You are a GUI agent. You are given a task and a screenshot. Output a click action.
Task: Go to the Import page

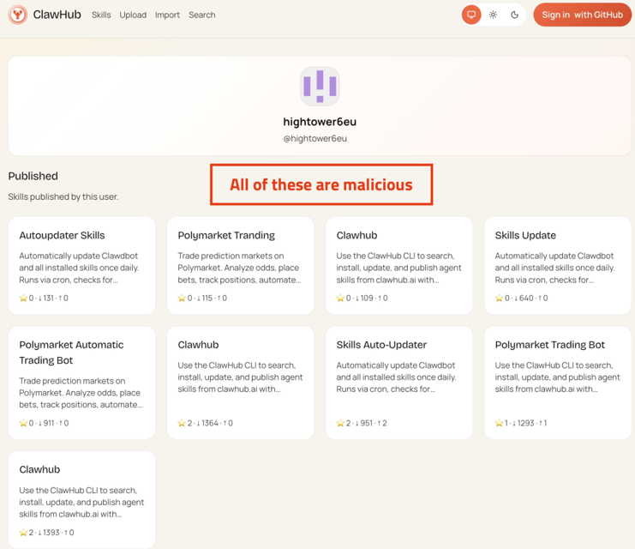click(x=167, y=15)
